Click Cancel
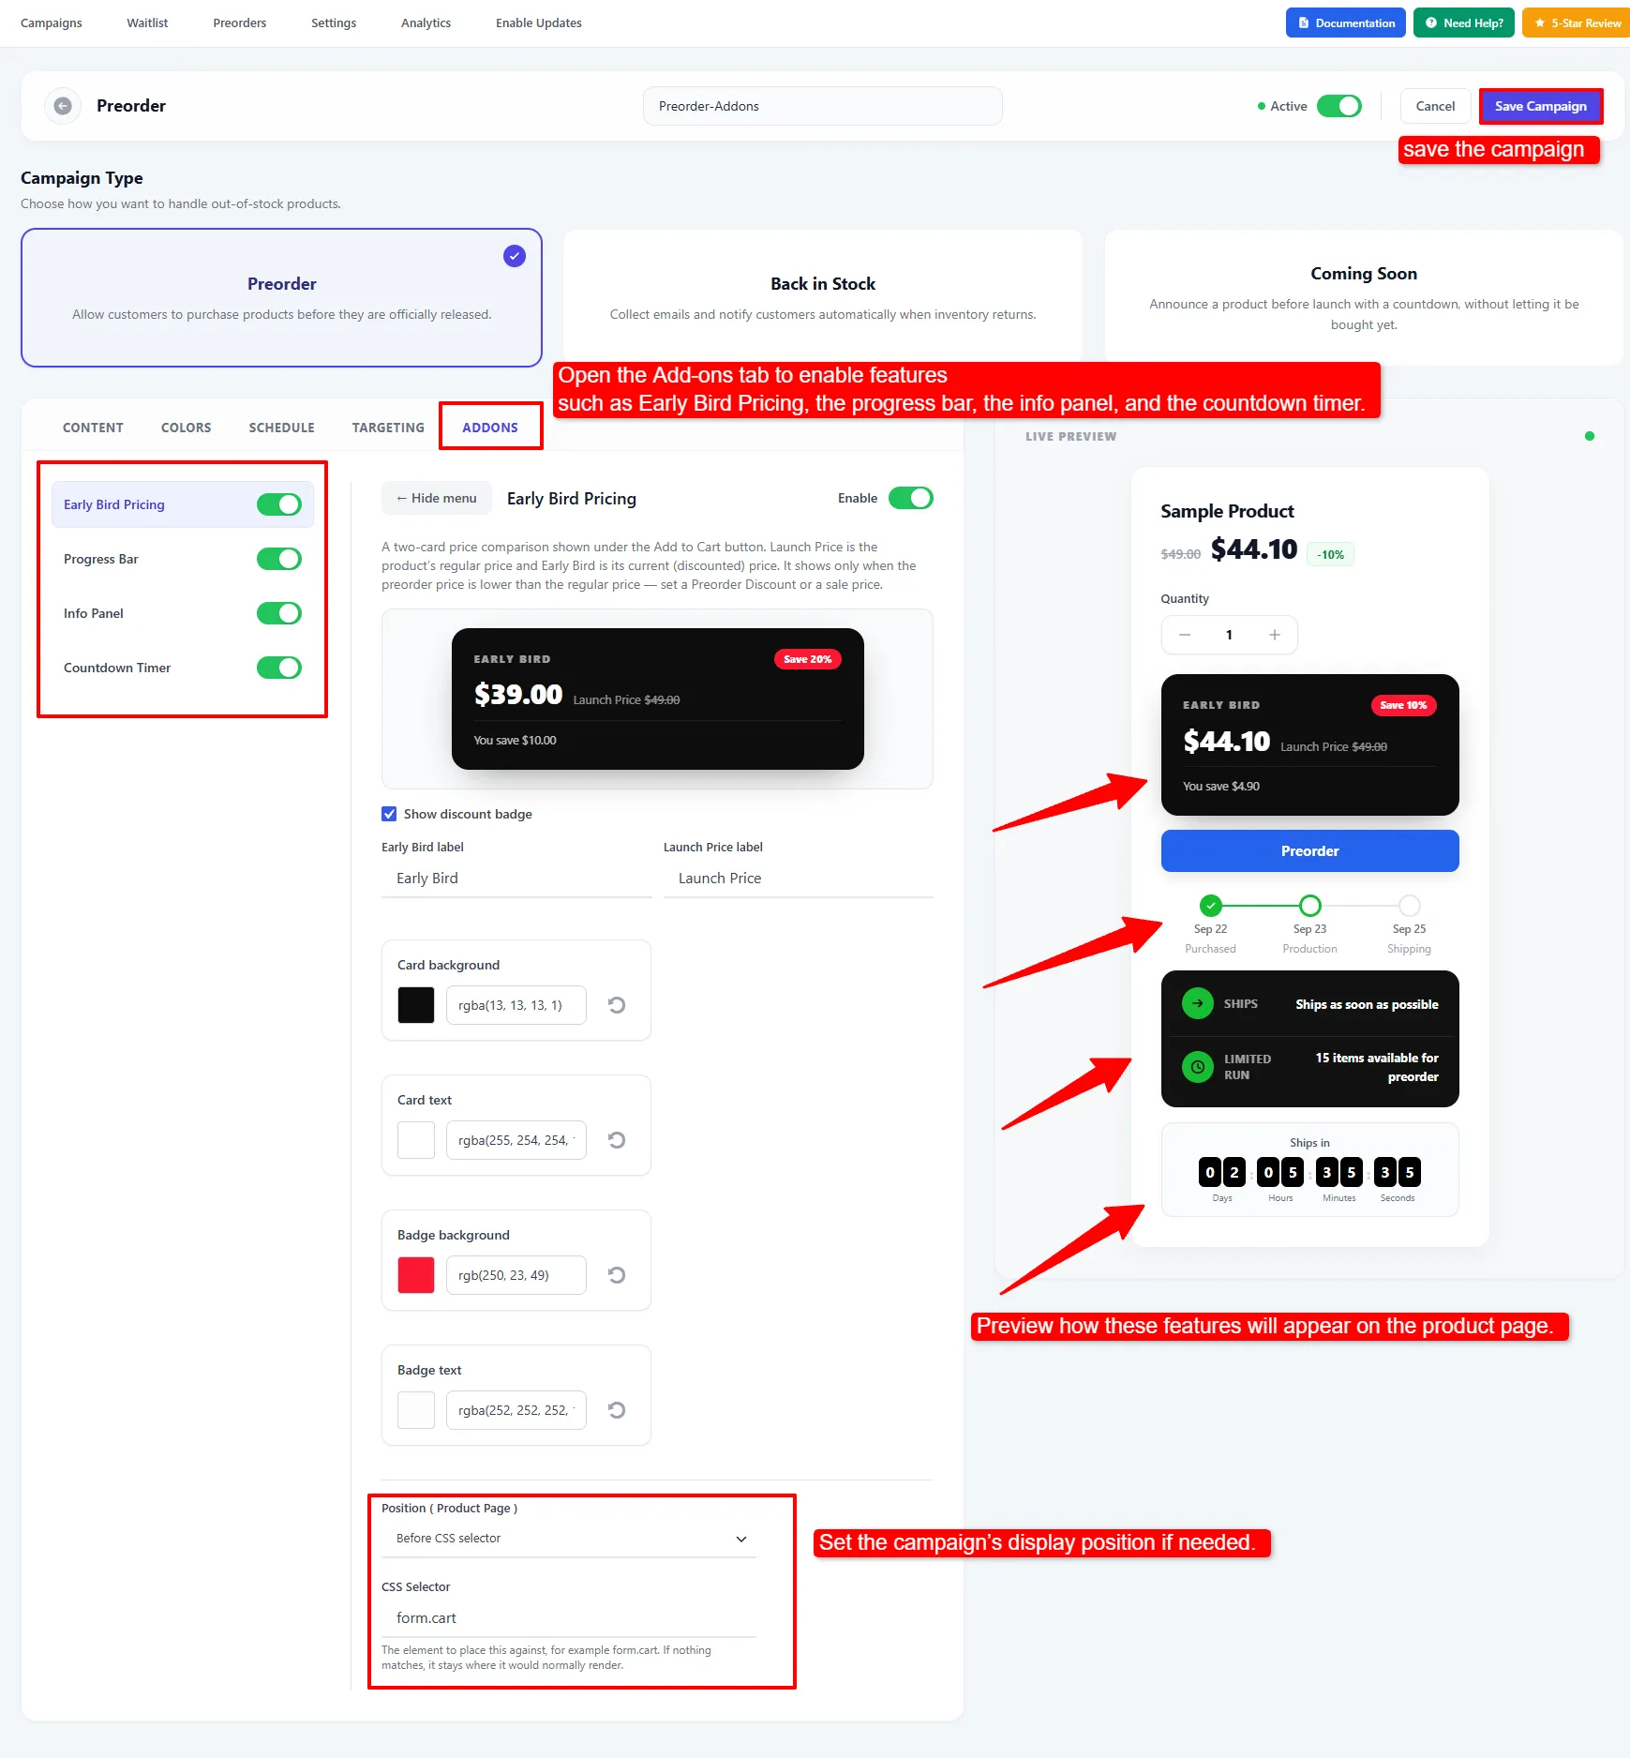The height and width of the screenshot is (1758, 1630). click(1435, 106)
